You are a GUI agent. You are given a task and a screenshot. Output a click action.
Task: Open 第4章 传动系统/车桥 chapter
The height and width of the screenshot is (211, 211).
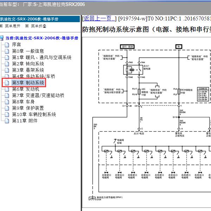(33, 76)
